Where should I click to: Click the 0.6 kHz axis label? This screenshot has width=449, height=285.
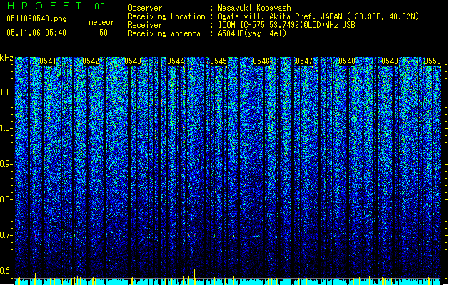[6, 271]
